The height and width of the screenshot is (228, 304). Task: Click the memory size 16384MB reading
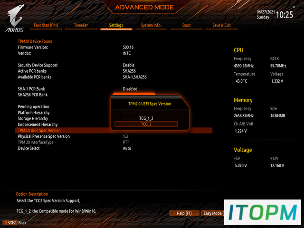(277, 116)
